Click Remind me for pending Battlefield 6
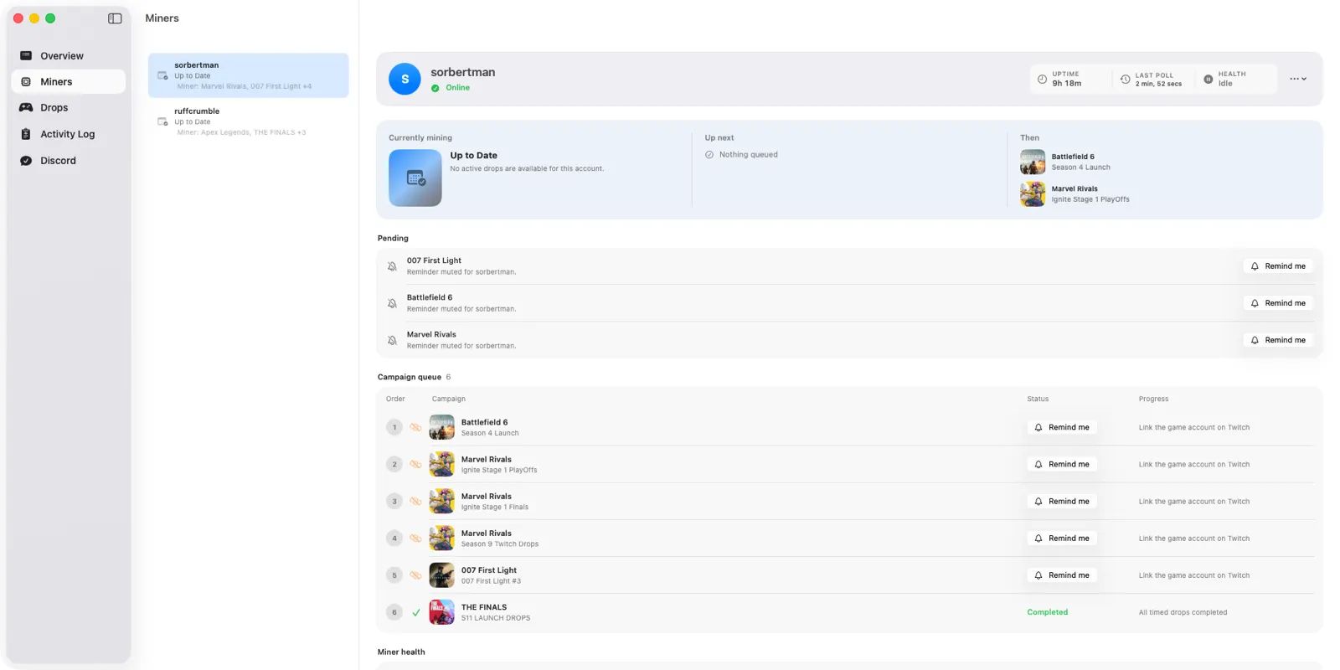The height and width of the screenshot is (670, 1340). [x=1278, y=303]
